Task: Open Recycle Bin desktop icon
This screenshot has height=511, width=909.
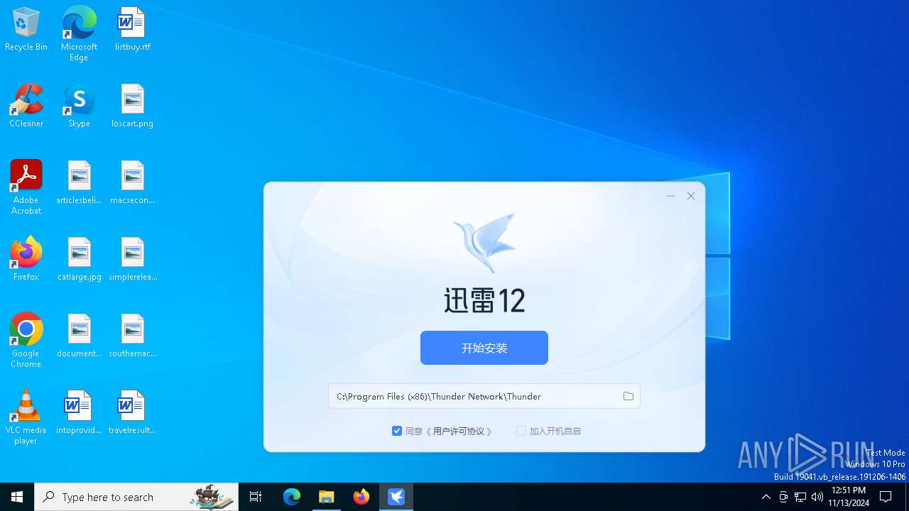Action: click(26, 29)
